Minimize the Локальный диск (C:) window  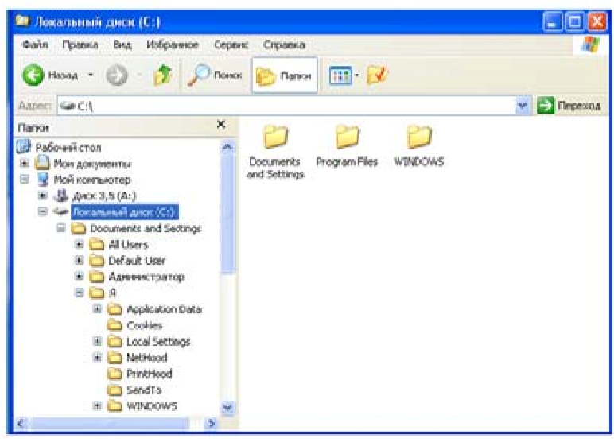coord(552,22)
